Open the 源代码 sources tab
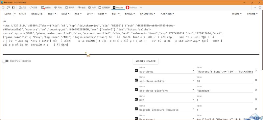 coord(70,8)
